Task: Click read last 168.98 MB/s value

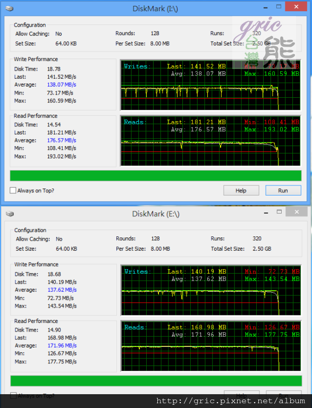Action: pyautogui.click(x=62, y=338)
